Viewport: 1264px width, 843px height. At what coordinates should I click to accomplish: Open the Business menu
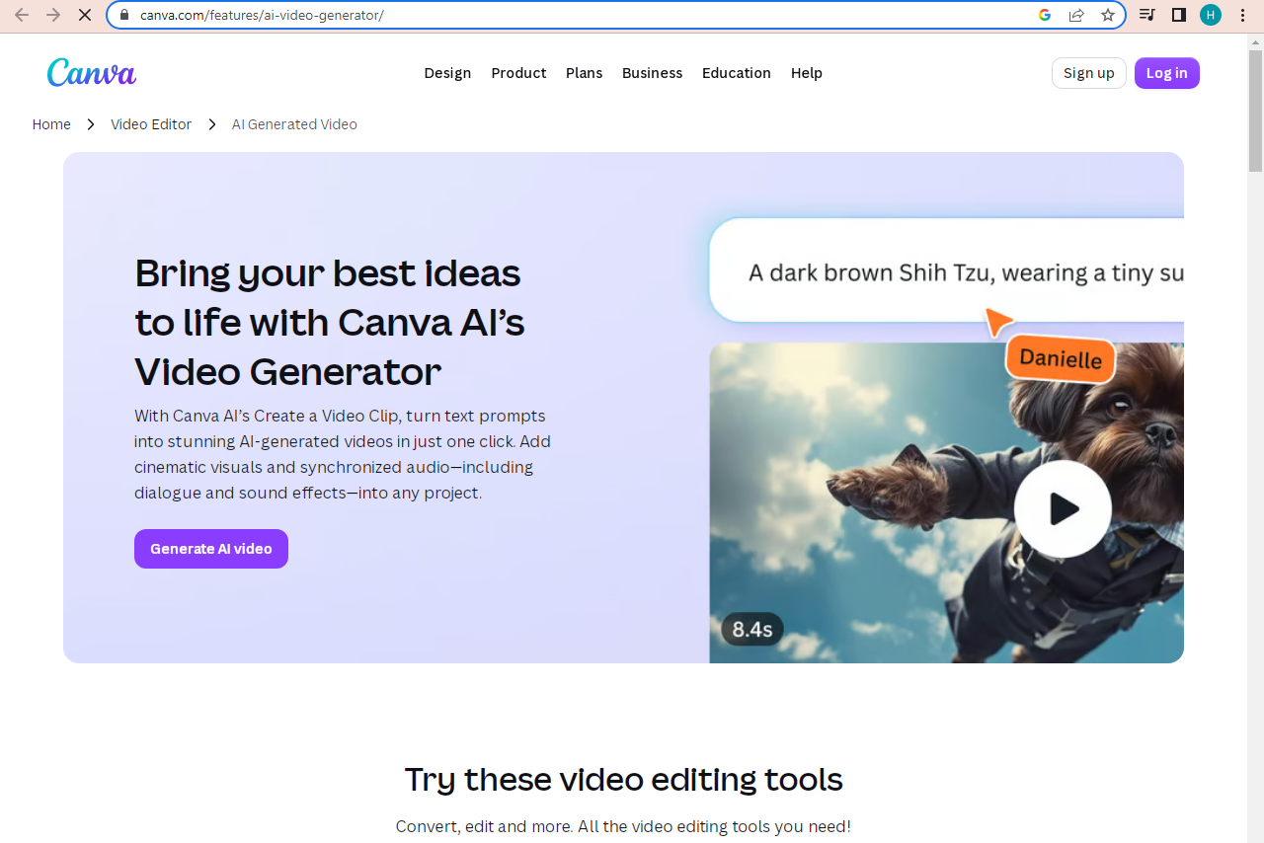pyautogui.click(x=652, y=73)
